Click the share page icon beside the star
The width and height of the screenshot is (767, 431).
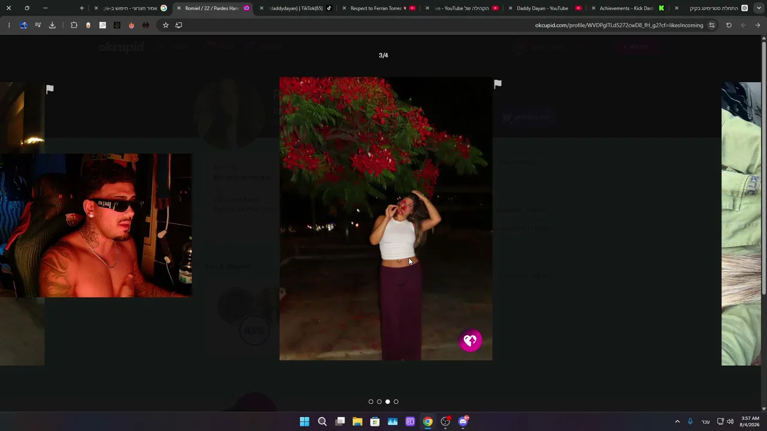(x=179, y=25)
